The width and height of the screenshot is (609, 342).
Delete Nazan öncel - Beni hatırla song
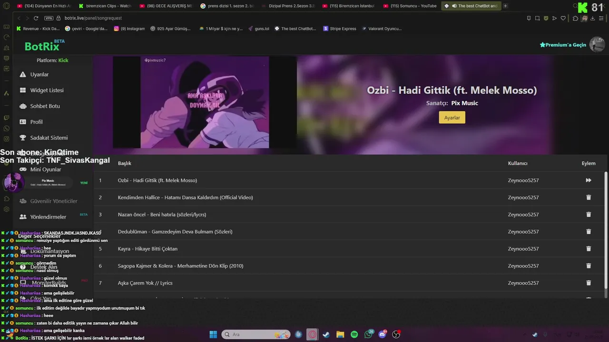click(x=589, y=214)
